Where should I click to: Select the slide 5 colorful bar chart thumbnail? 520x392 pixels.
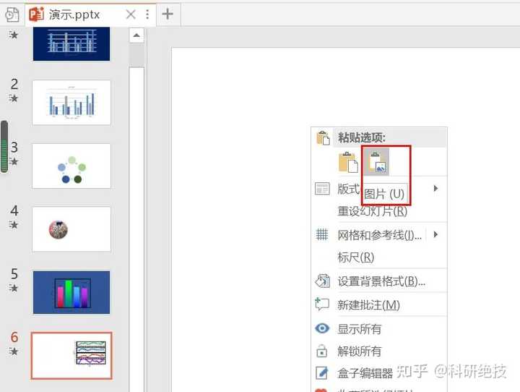[x=71, y=292]
